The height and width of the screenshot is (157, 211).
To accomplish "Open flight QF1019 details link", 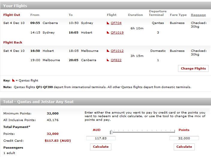I will point(117,32).
